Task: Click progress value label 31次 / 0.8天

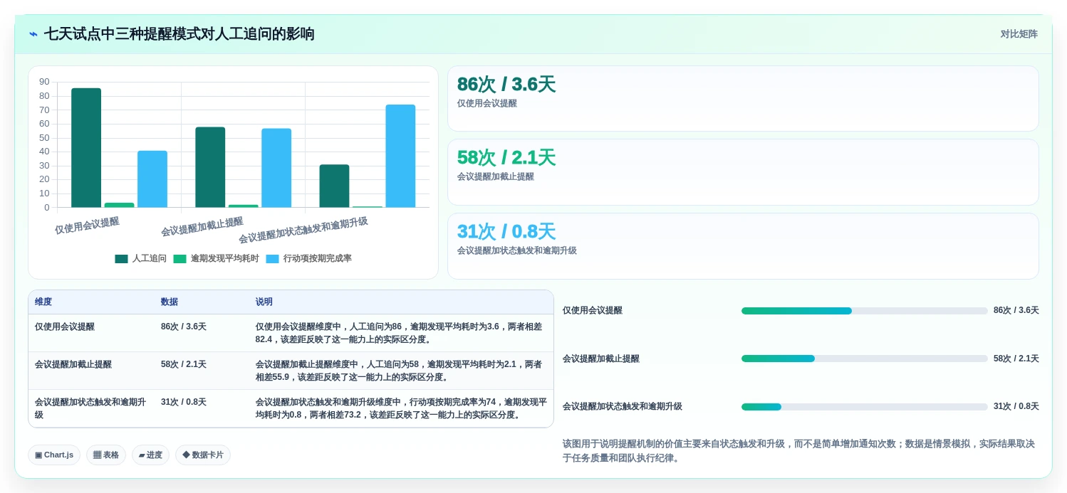Action: (1016, 407)
